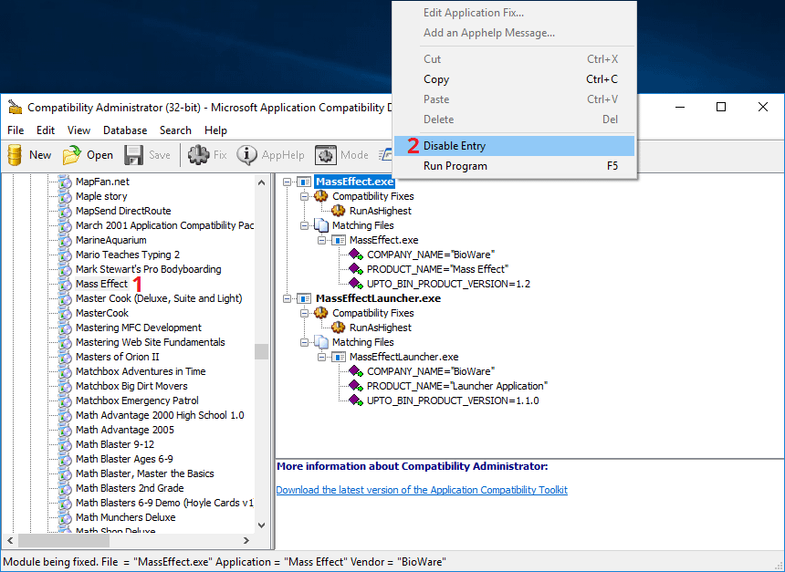Collapse Compatibility Fixes under MassEffectLauncher.exe

305,313
